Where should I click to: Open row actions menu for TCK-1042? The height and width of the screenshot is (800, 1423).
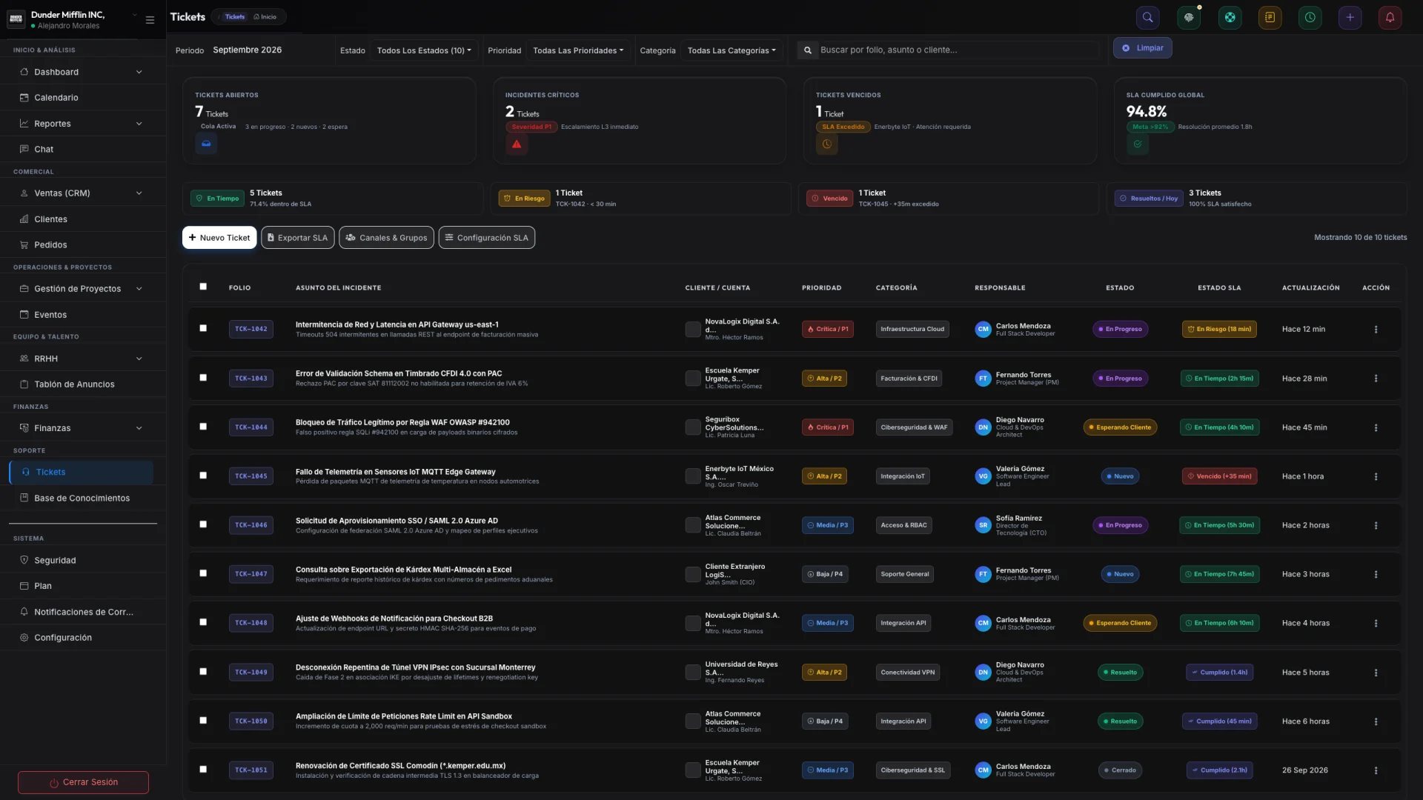(x=1376, y=330)
